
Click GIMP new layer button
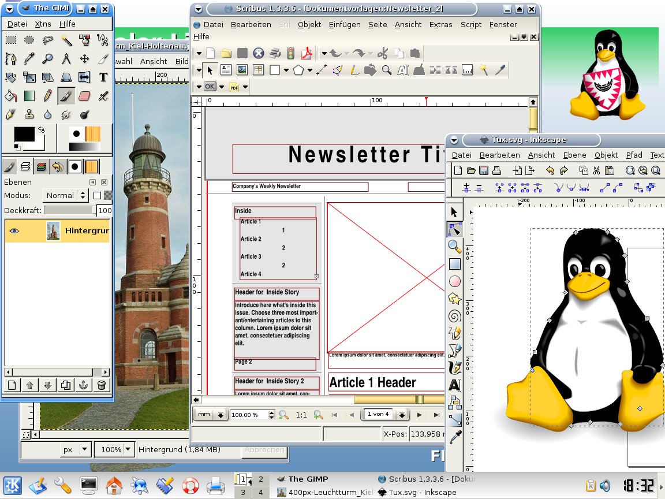[x=12, y=385]
